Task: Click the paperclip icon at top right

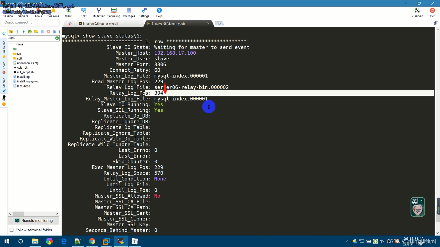Action: 436,23
